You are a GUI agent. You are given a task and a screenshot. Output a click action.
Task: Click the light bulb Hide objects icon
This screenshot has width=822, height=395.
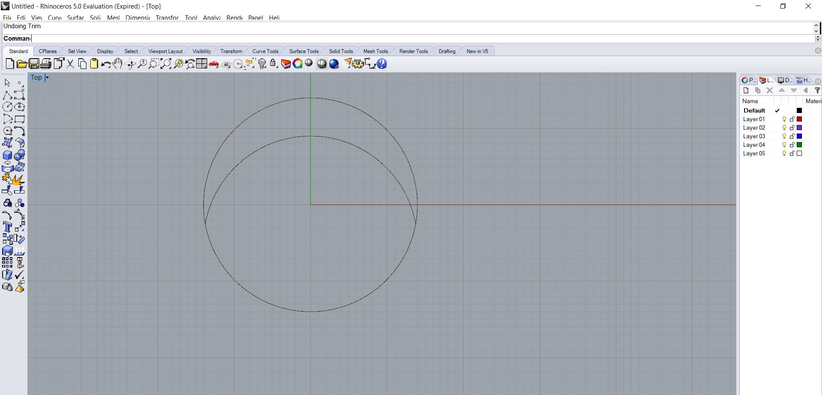click(x=262, y=64)
